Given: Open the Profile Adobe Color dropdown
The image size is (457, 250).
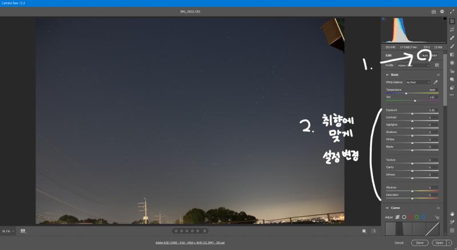Looking at the screenshot, I should pyautogui.click(x=414, y=66).
